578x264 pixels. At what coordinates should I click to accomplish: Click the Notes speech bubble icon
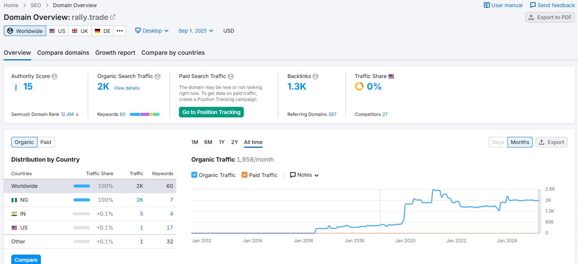293,175
